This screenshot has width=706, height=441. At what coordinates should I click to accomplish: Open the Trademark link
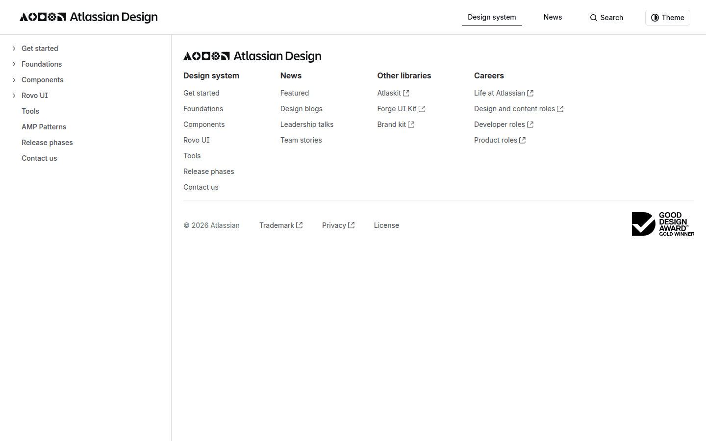point(281,225)
